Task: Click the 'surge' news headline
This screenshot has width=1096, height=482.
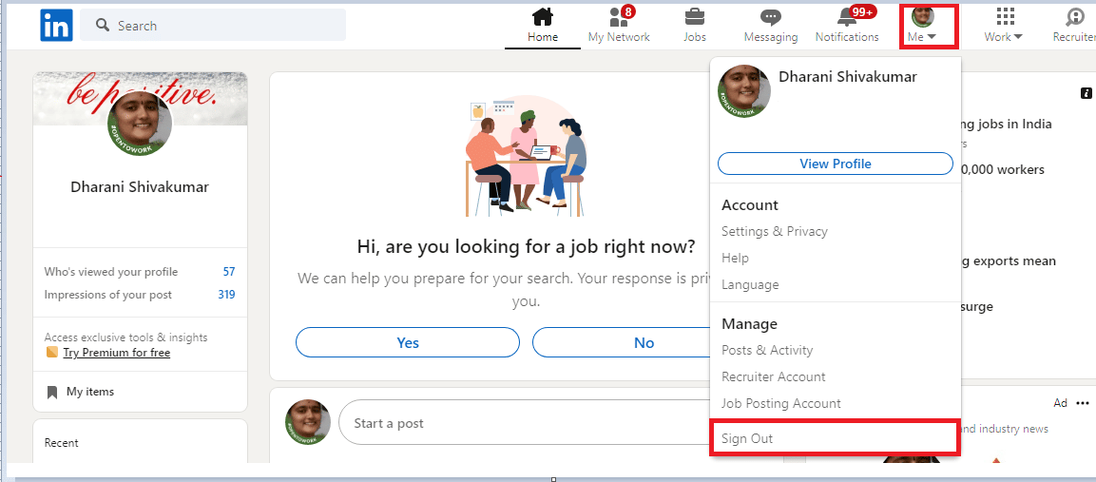Action: point(977,307)
